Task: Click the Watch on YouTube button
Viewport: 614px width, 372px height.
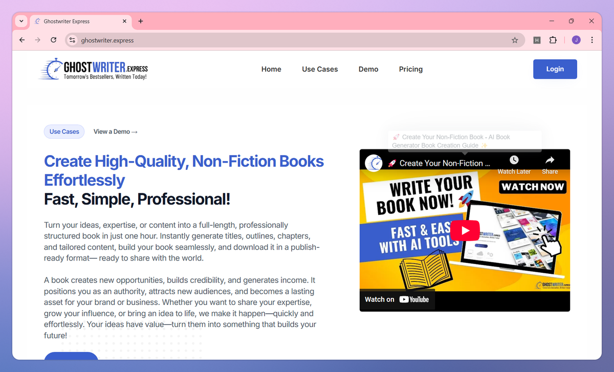Action: 397,299
